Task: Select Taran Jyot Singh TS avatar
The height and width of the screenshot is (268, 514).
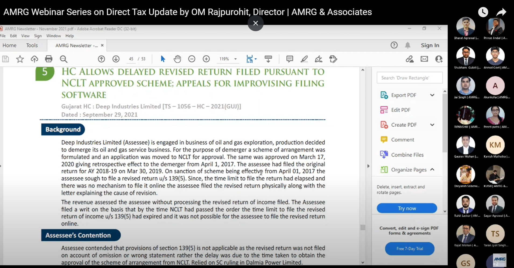Action: tap(495, 234)
